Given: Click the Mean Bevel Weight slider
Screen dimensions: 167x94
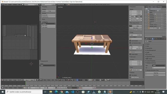Looking at the screenshot, I should 136,20.
